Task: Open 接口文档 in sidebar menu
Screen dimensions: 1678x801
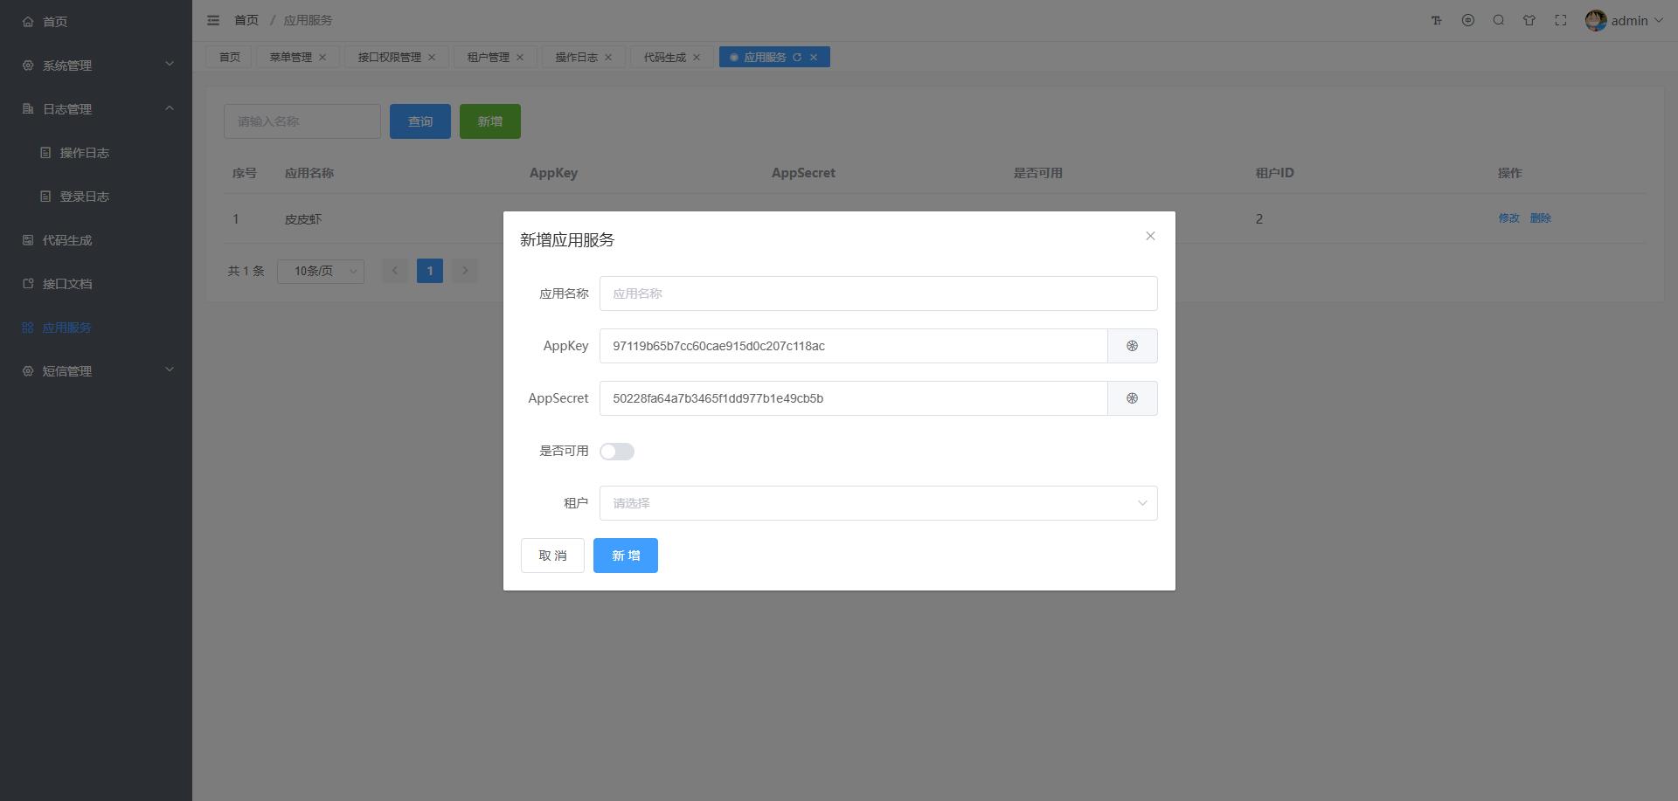Action: point(96,284)
